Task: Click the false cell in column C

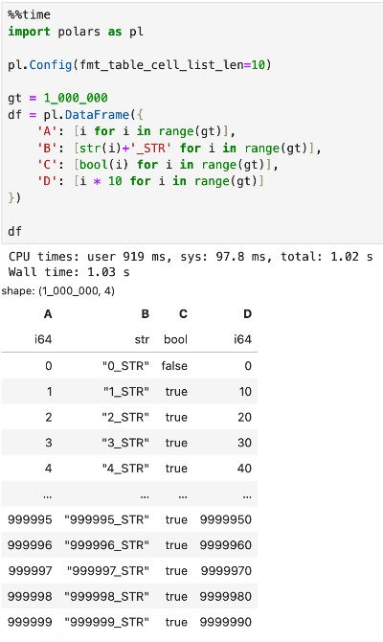Action: (174, 366)
